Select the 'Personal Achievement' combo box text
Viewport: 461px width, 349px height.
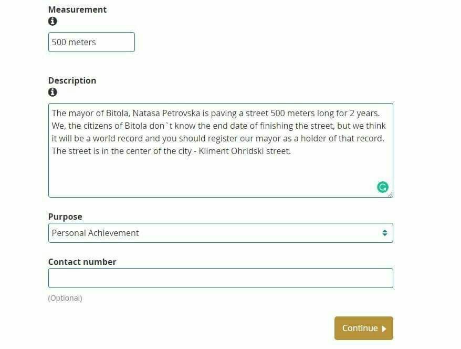pyautogui.click(x=95, y=233)
